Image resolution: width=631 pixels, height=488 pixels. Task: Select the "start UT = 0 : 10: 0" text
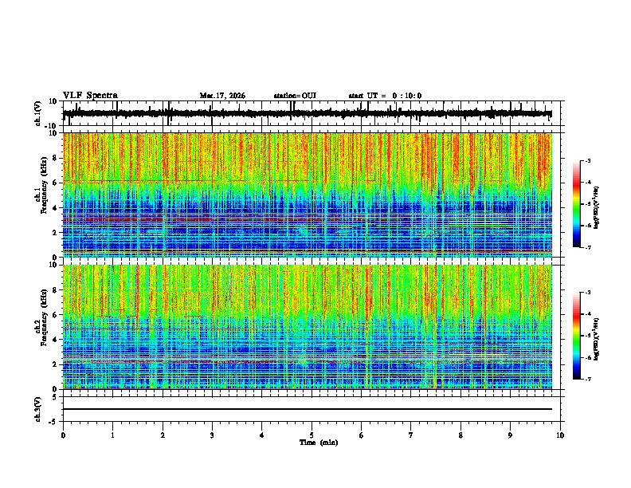tap(385, 96)
